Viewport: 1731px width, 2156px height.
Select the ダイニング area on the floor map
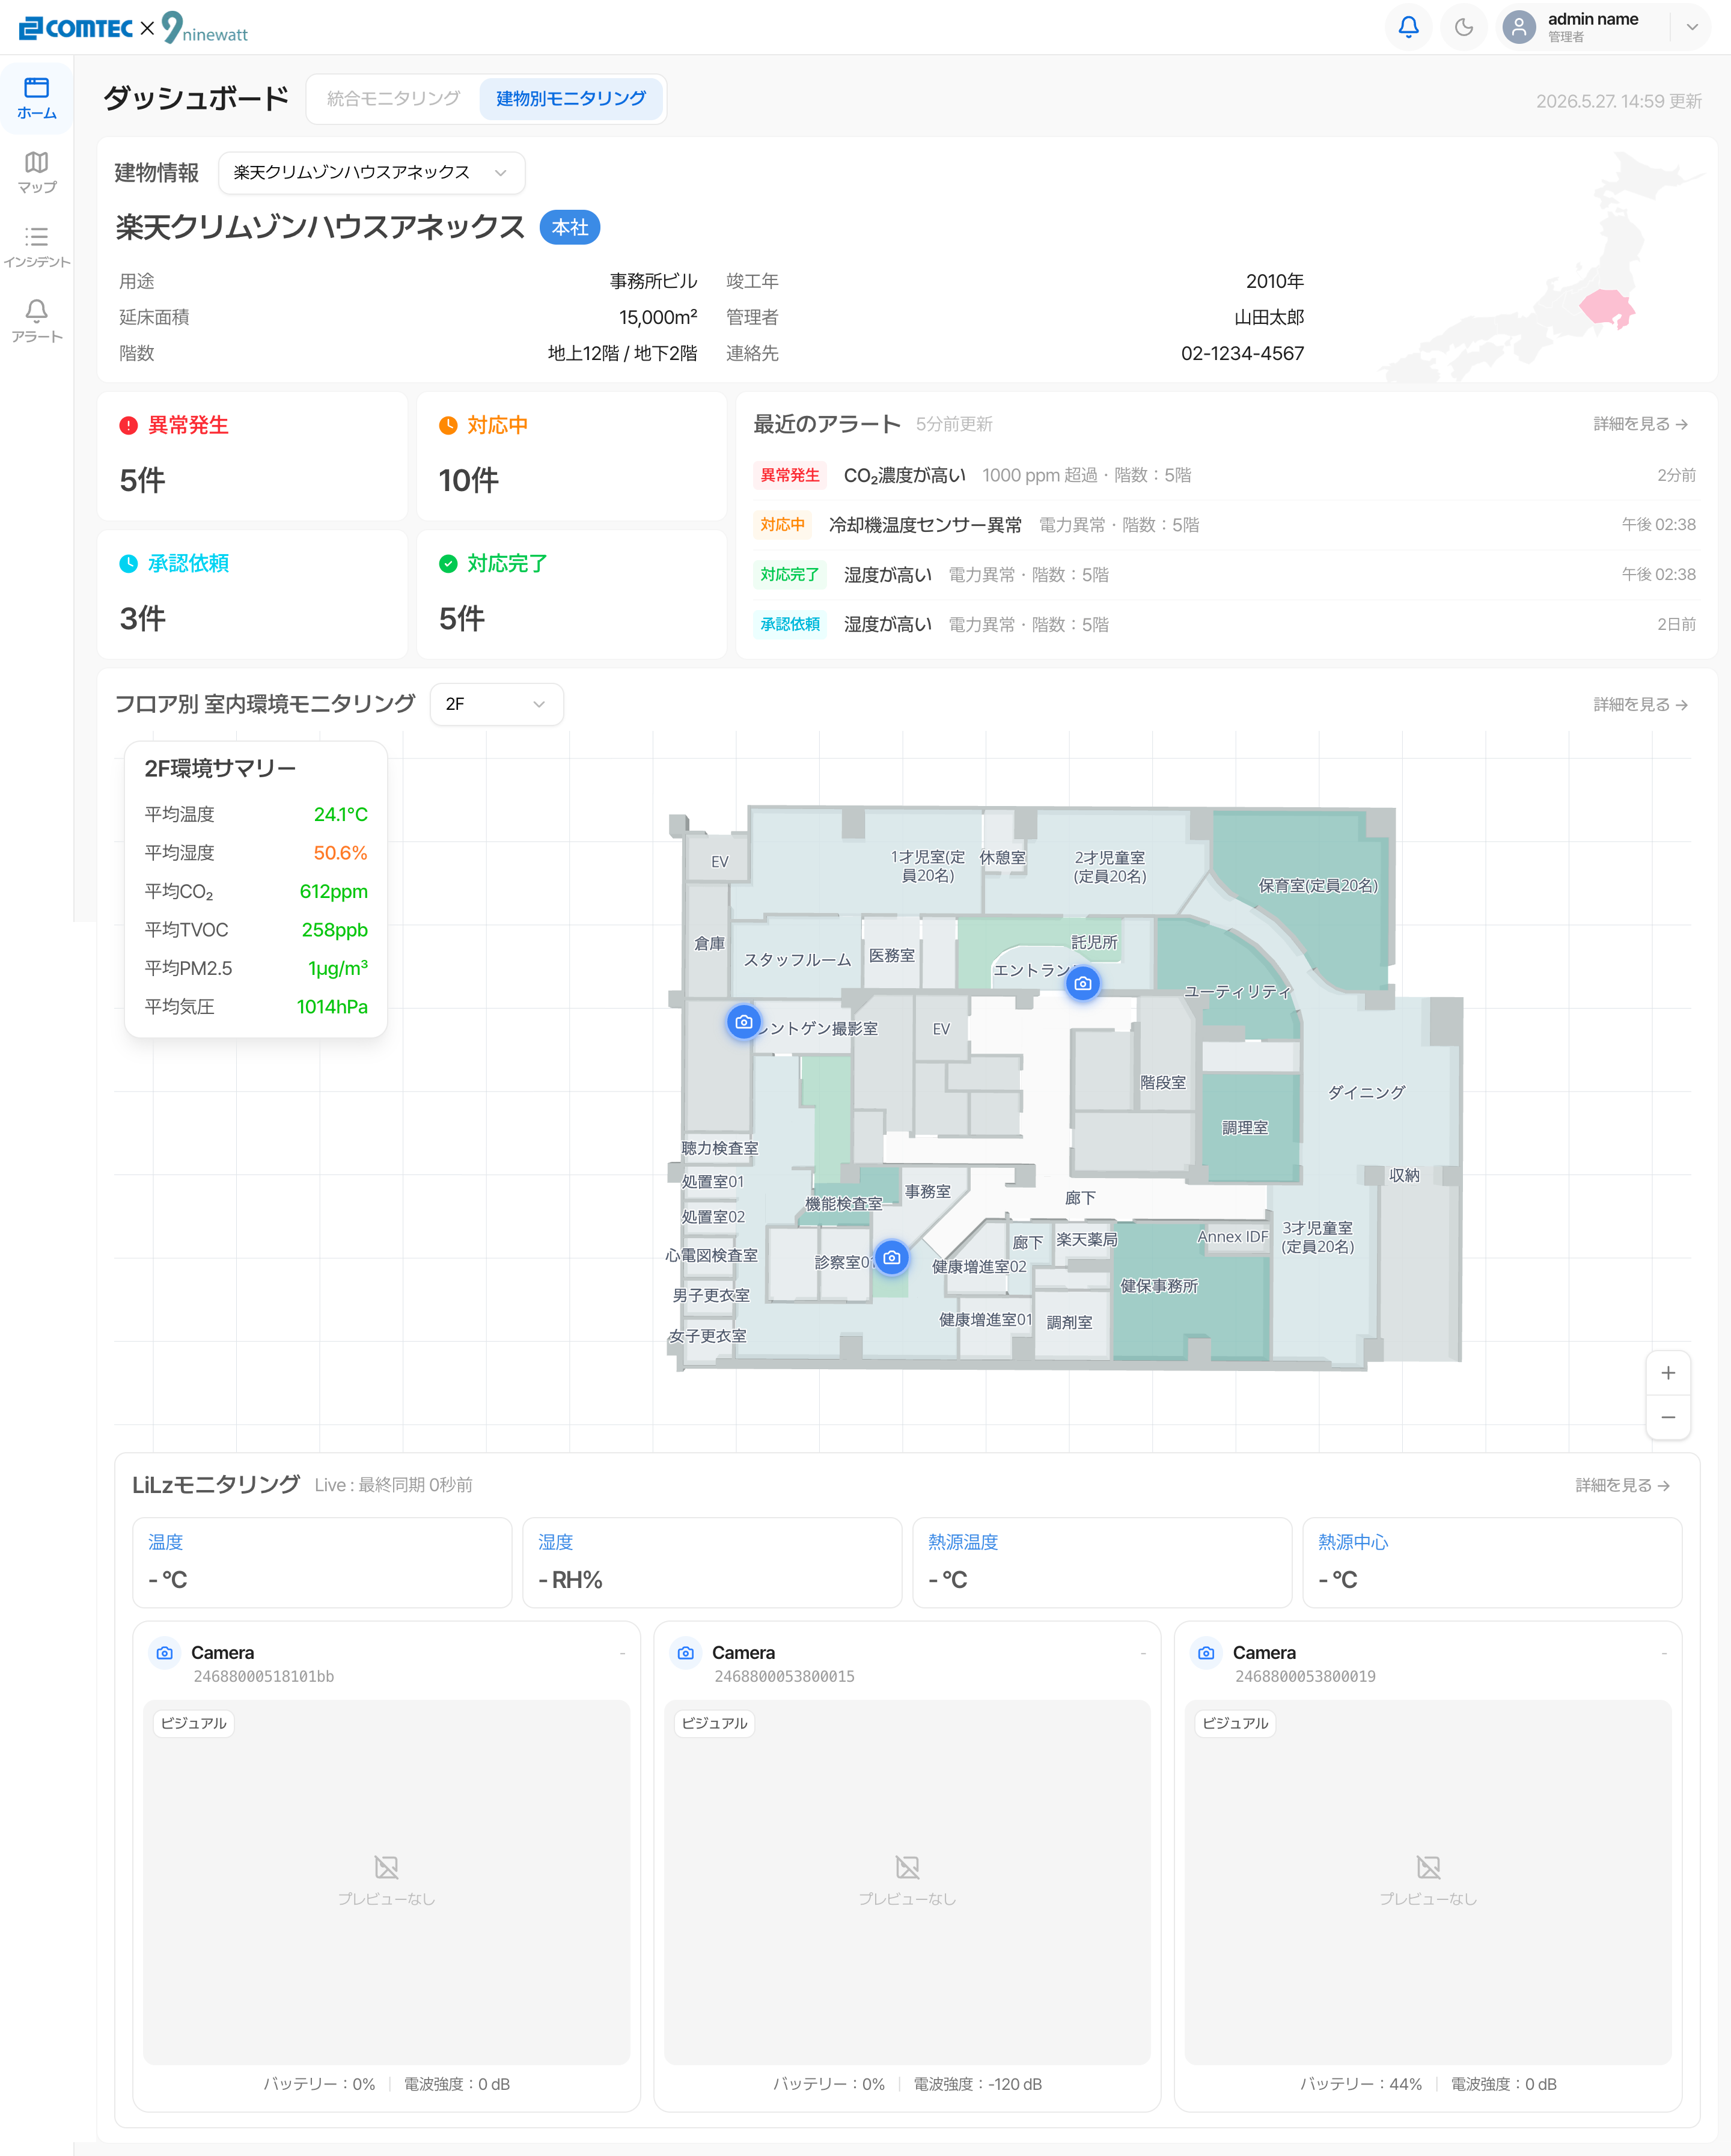coord(1366,1092)
